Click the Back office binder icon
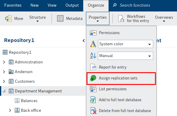 (17, 110)
